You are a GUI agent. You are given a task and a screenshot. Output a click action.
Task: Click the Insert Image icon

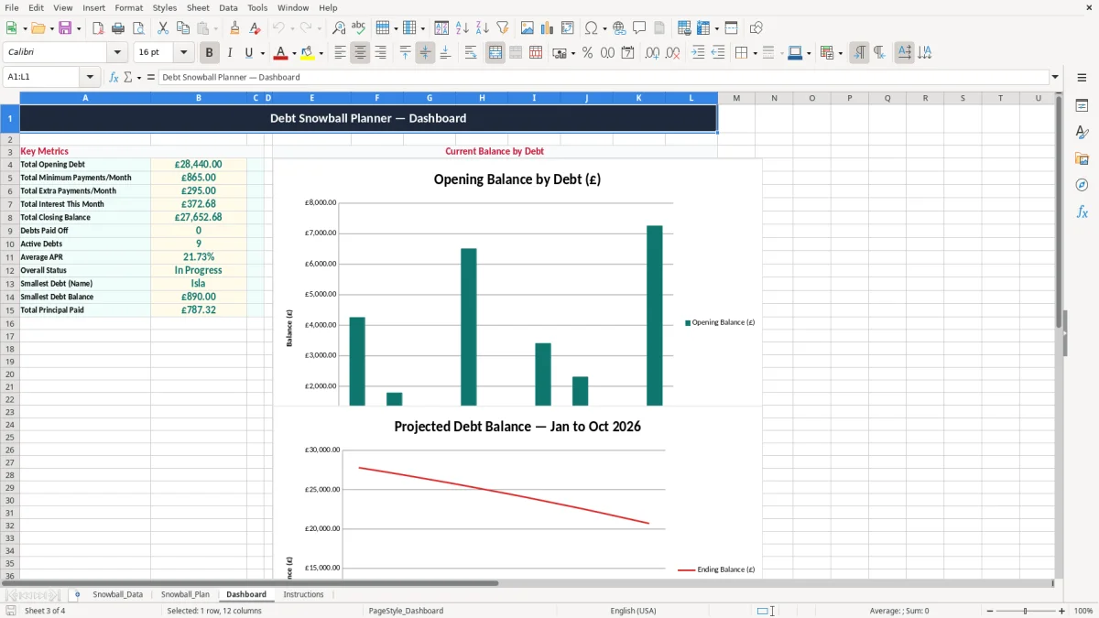click(528, 28)
